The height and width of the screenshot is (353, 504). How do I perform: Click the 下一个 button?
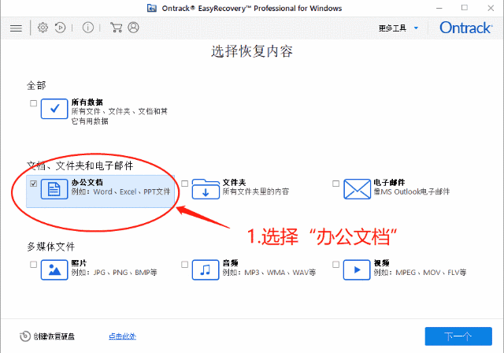point(458,336)
